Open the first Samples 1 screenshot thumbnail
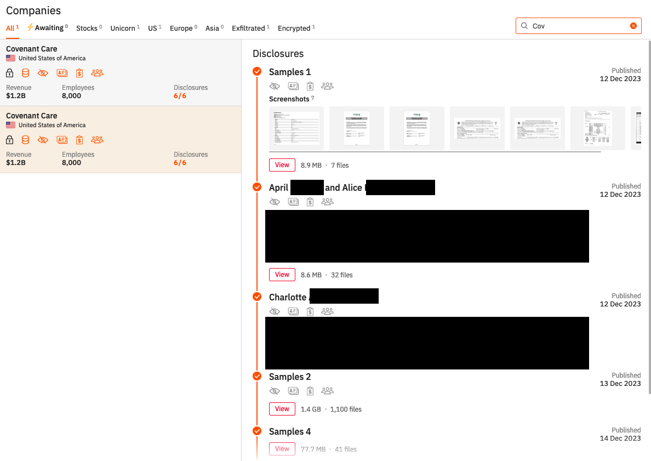The width and height of the screenshot is (651, 461). pos(296,128)
